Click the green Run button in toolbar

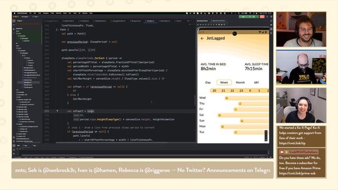click(x=250, y=16)
